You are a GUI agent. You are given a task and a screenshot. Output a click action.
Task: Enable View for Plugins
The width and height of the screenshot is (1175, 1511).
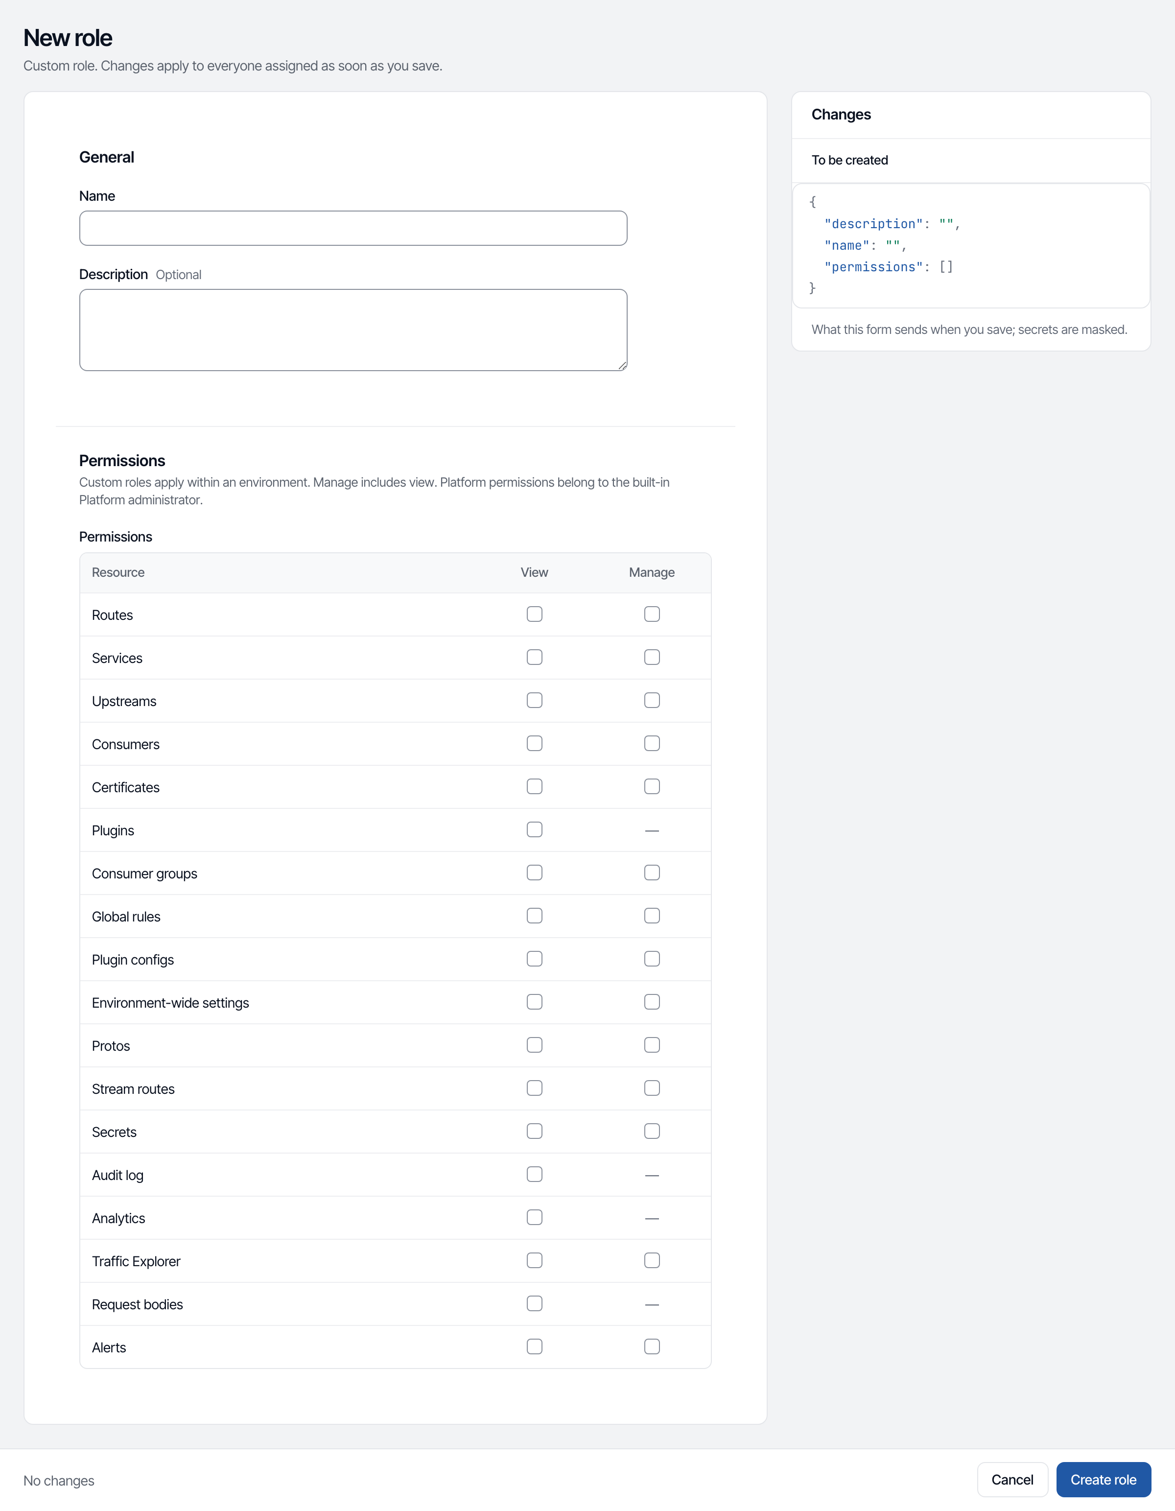[534, 829]
